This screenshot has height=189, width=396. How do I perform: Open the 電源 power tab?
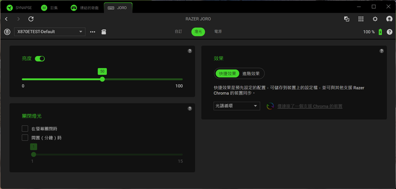[x=218, y=32]
